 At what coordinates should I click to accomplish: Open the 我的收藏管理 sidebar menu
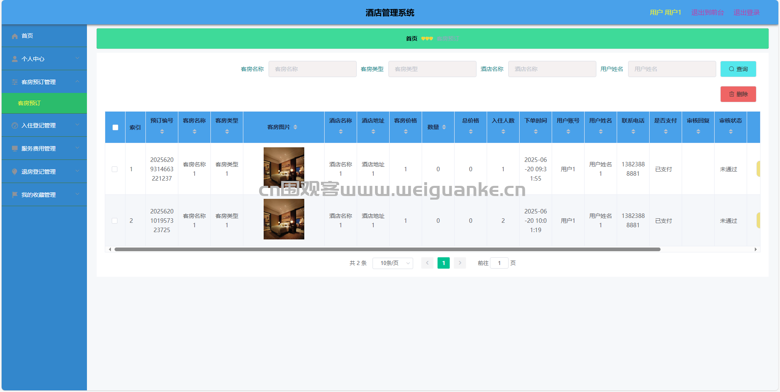pyautogui.click(x=44, y=195)
